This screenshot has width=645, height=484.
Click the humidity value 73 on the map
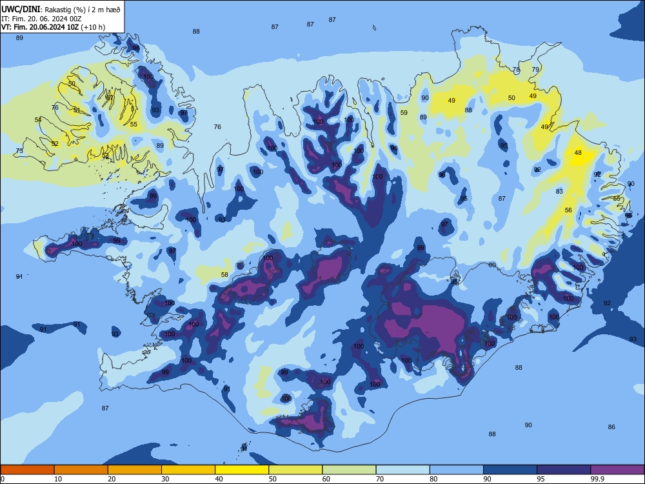pyautogui.click(x=19, y=150)
